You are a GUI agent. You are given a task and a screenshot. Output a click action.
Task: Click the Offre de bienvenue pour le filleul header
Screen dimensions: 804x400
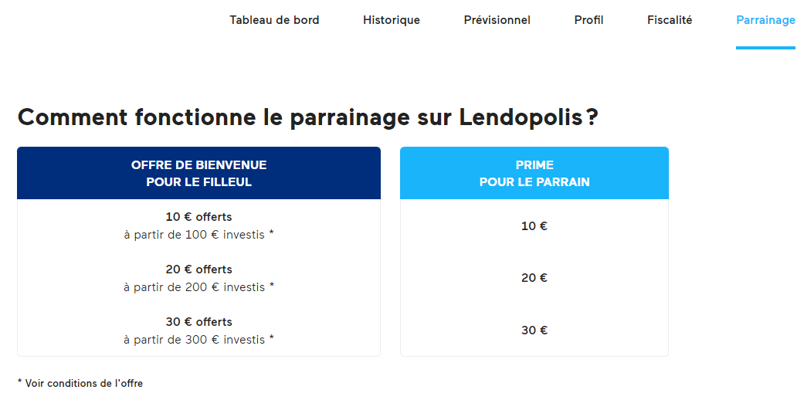[199, 173]
